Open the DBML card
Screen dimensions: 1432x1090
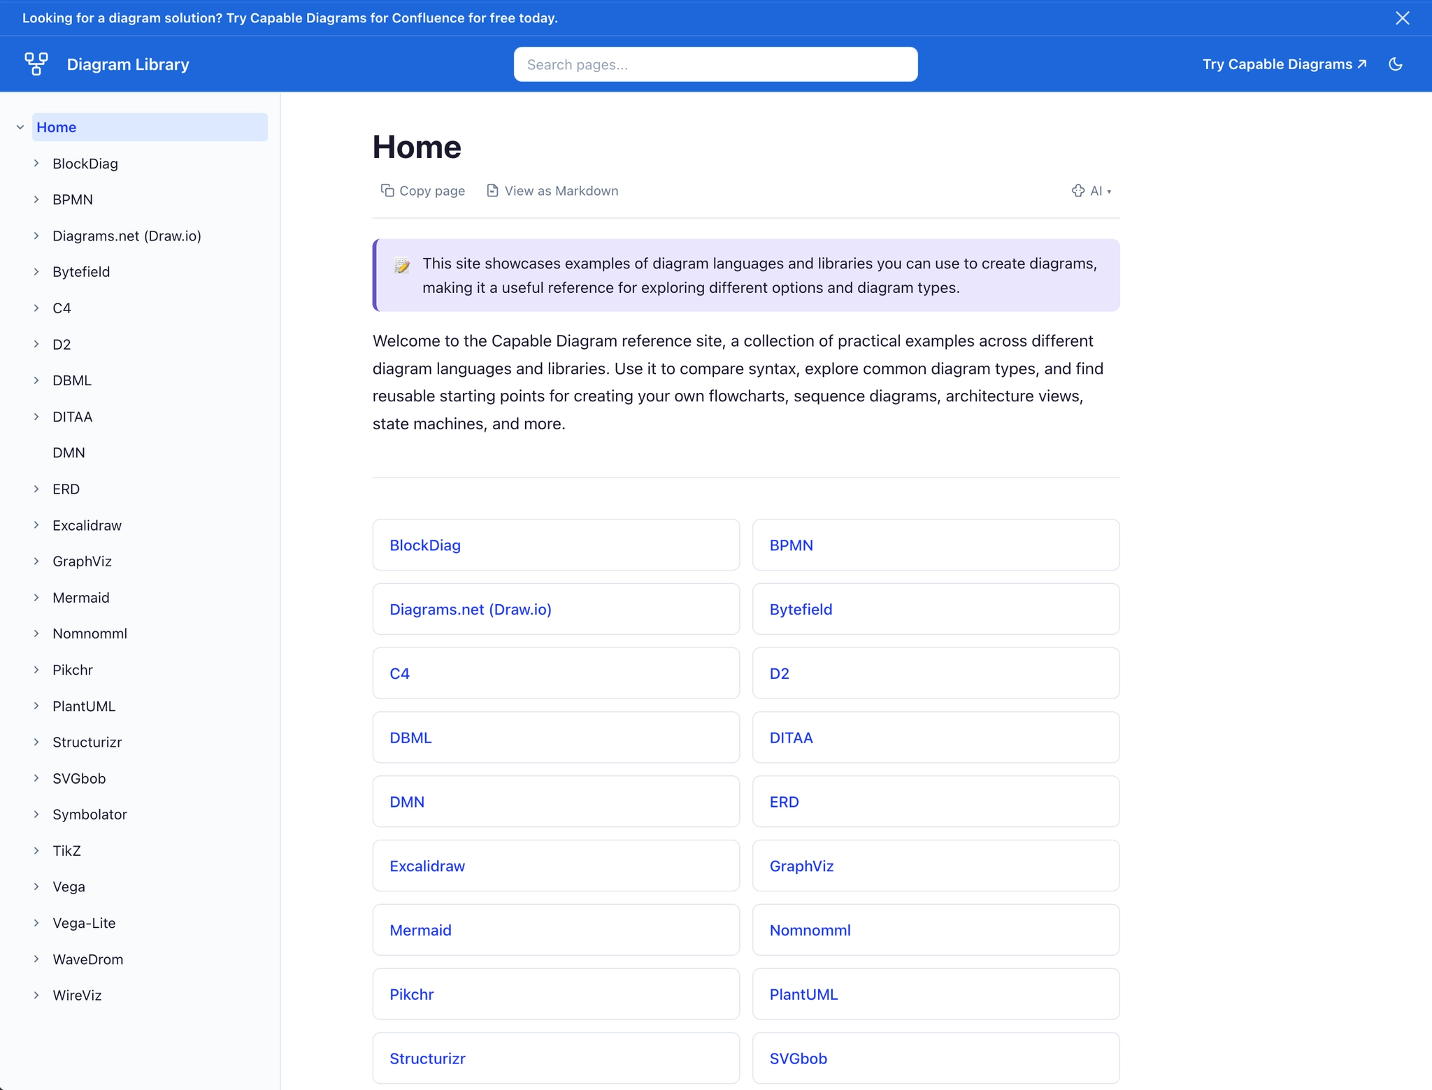pyautogui.click(x=556, y=738)
